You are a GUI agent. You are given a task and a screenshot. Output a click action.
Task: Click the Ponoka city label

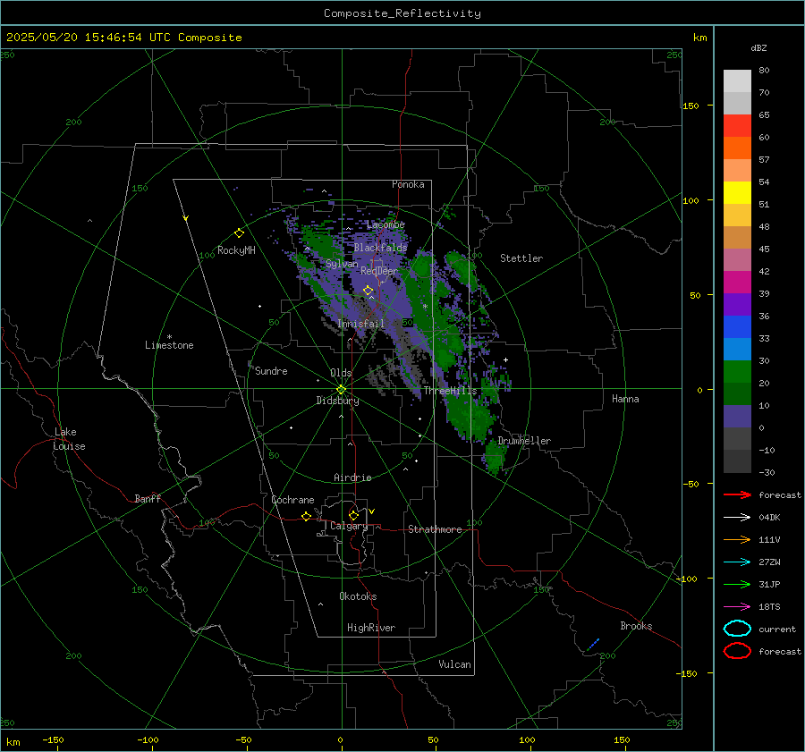(408, 184)
